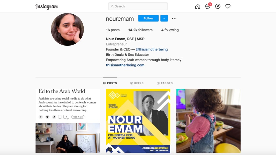Click the Search input field

pyautogui.click(x=138, y=6)
